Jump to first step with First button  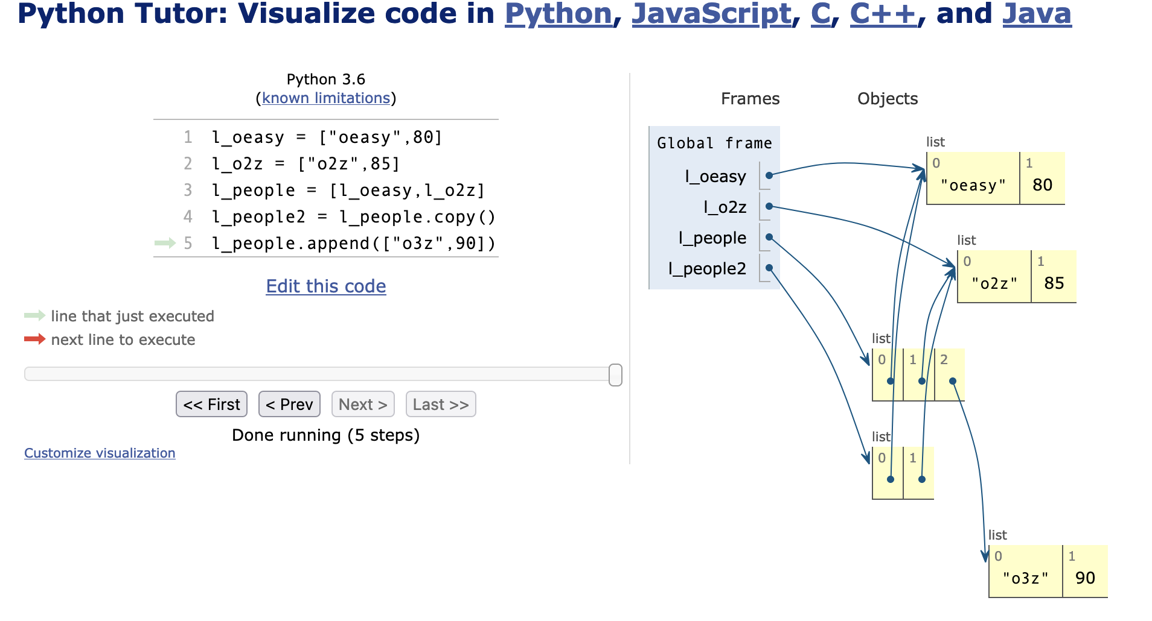212,404
